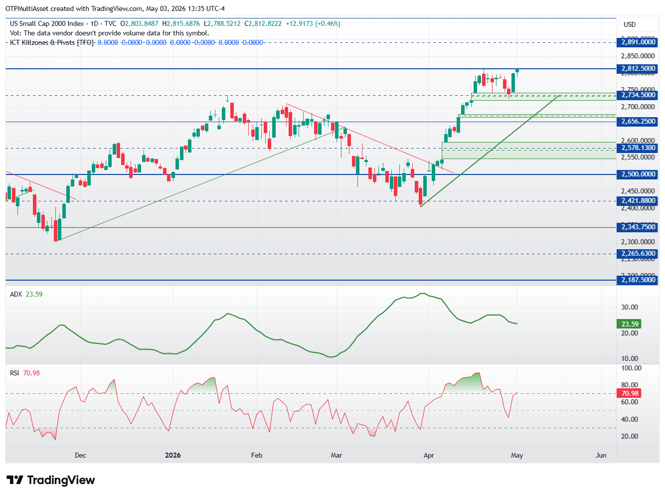Click the 2,187.5000 price level tag
Screen dimensions: 665x497
click(x=638, y=280)
